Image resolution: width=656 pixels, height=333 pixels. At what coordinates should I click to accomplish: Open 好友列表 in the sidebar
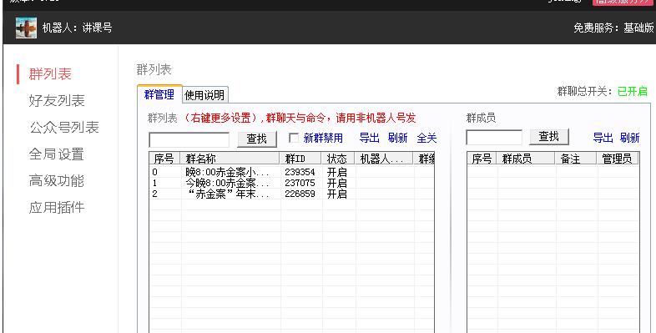[x=57, y=100]
